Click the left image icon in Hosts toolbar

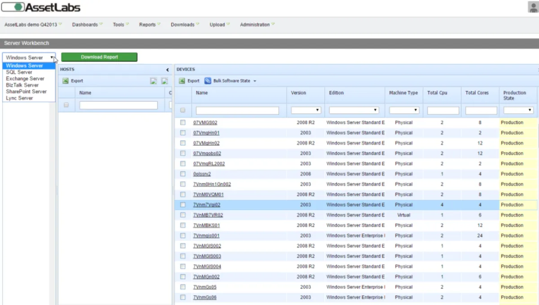[x=154, y=81]
